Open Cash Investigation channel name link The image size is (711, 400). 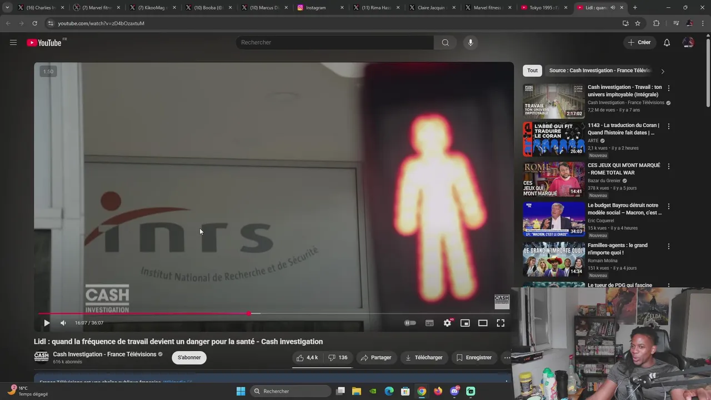click(x=104, y=354)
